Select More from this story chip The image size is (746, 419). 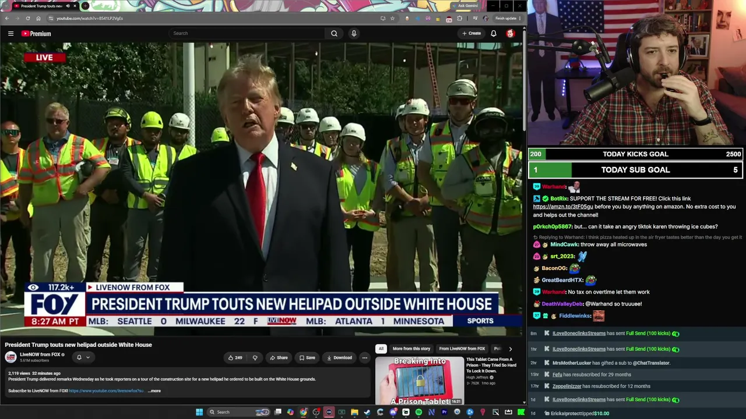pos(411,349)
